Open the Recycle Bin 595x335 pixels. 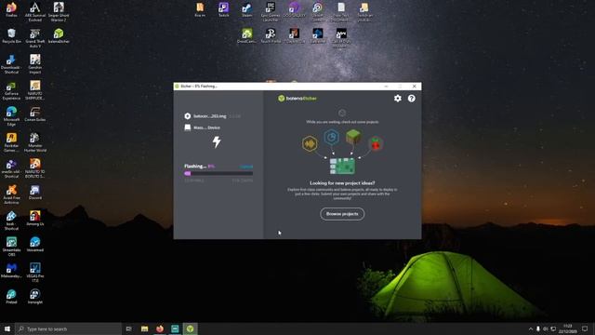pyautogui.click(x=11, y=35)
